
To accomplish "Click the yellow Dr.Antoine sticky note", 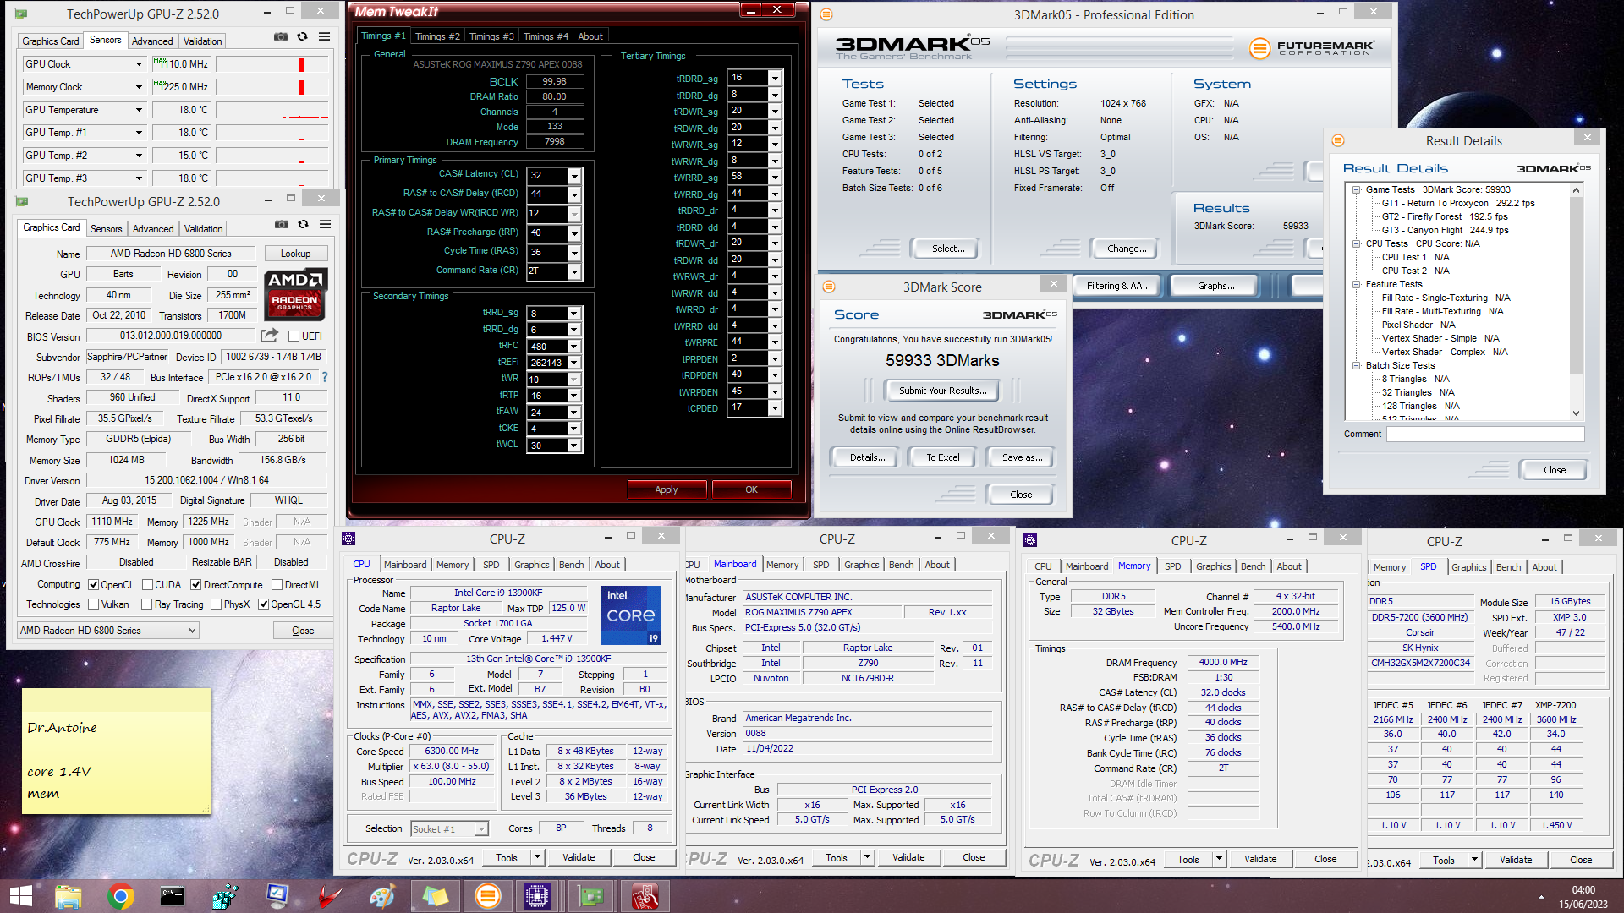I will pos(117,752).
